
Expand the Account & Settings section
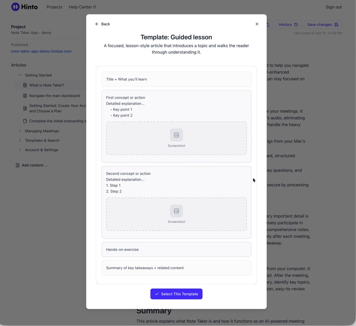click(20, 150)
